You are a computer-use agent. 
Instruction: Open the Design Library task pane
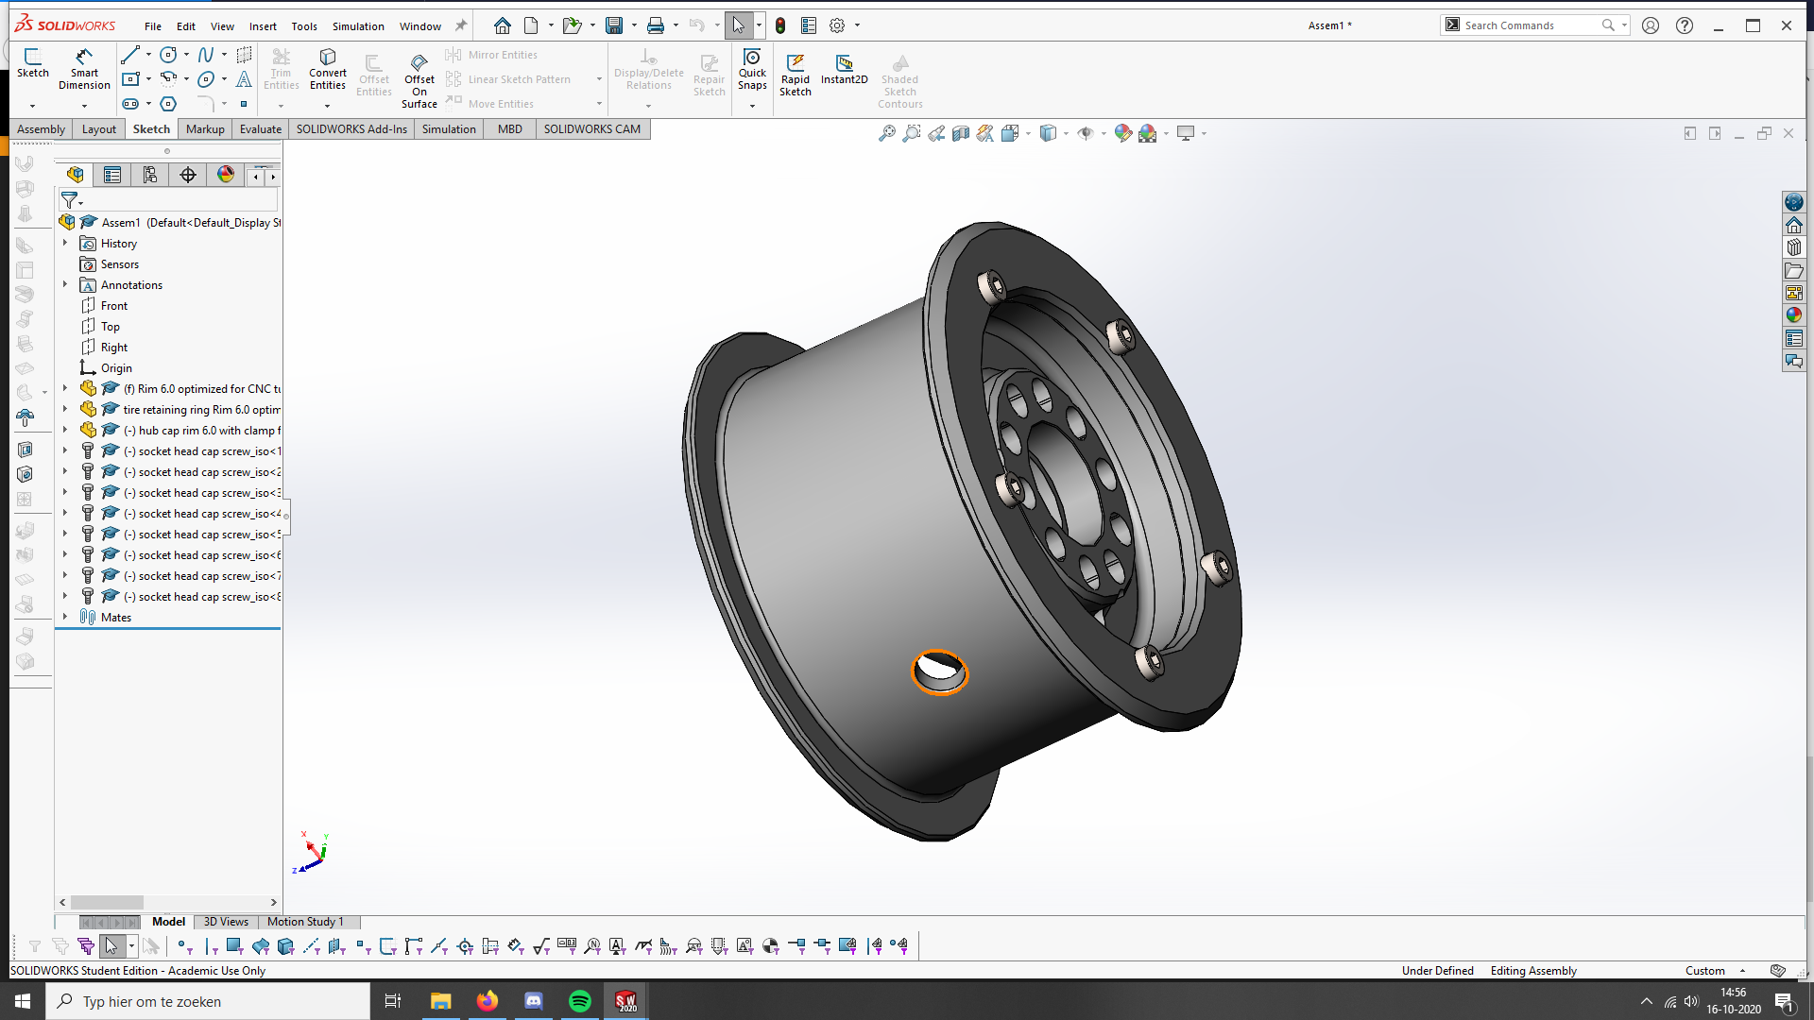1793,247
